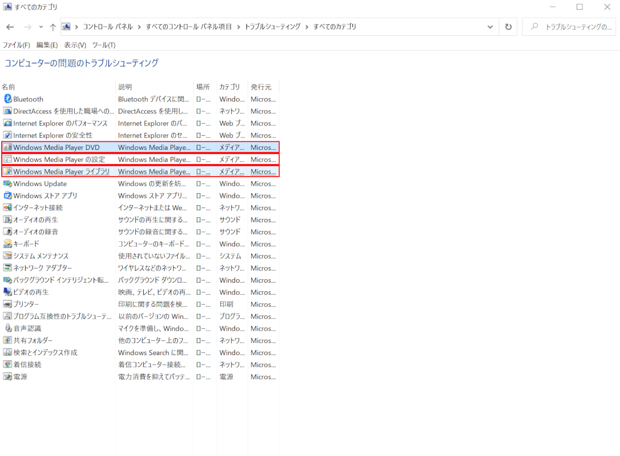Refresh the troubleshooting list
The width and height of the screenshot is (620, 456).
509,27
